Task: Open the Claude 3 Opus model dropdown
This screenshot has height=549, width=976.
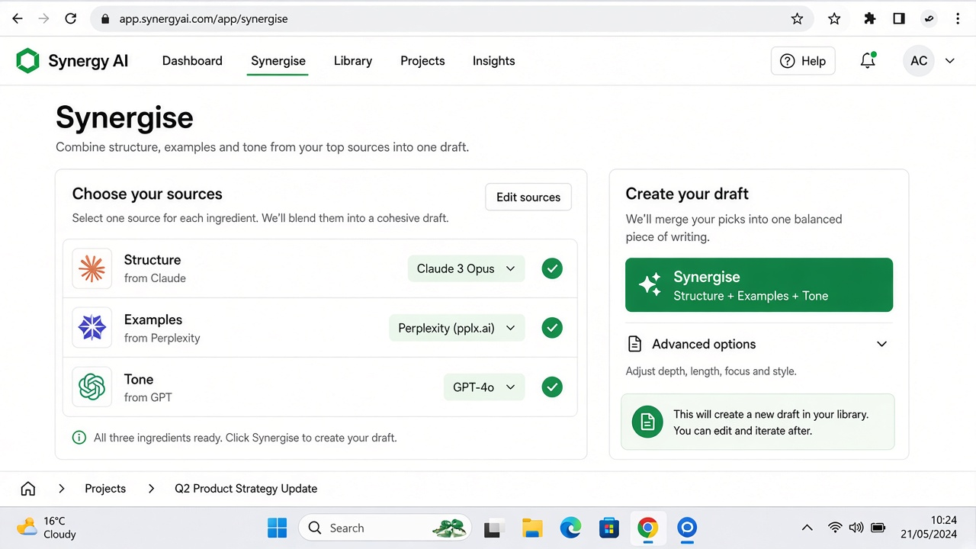Action: click(x=467, y=268)
